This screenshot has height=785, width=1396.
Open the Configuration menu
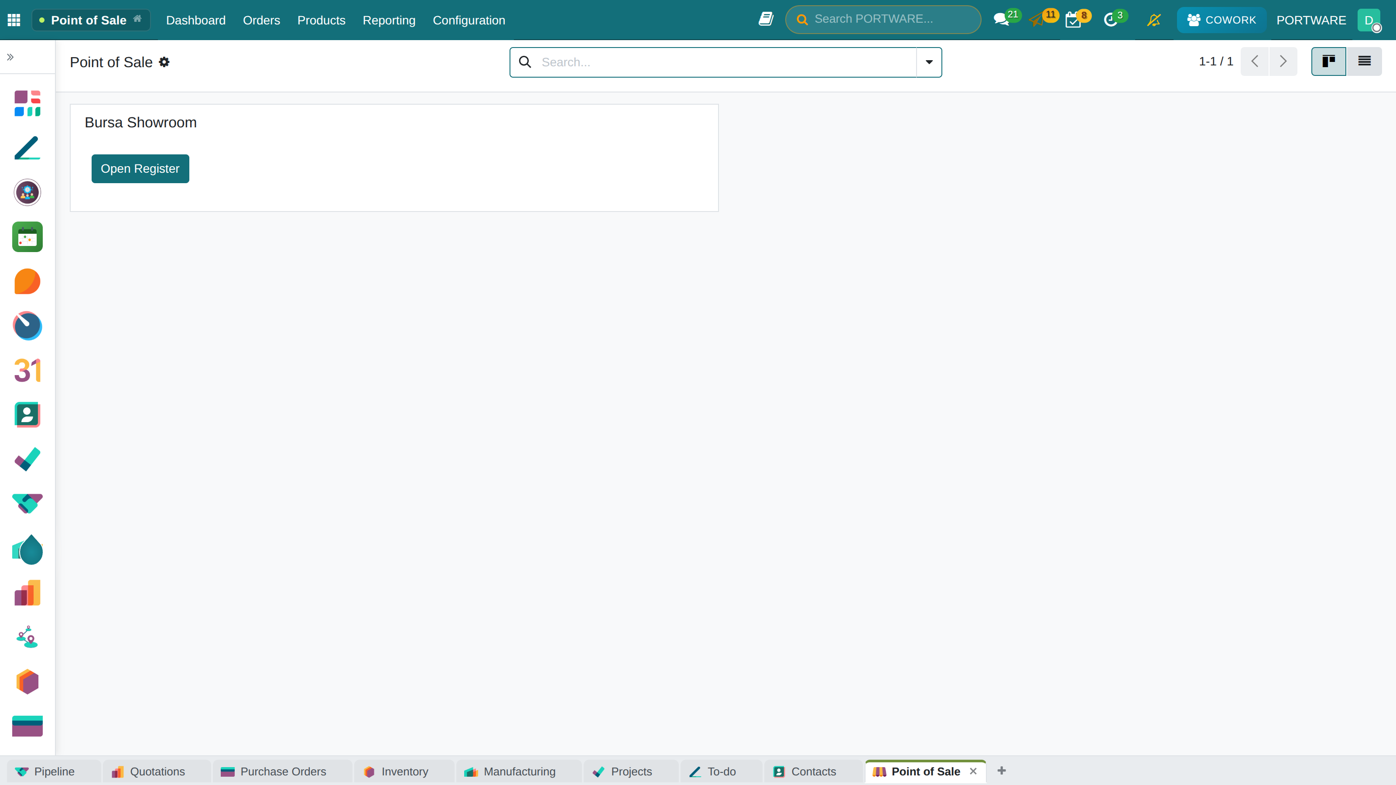pos(469,20)
